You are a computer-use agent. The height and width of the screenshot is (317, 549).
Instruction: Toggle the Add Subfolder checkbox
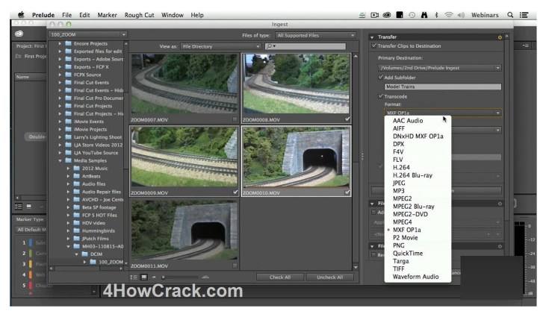pos(381,78)
